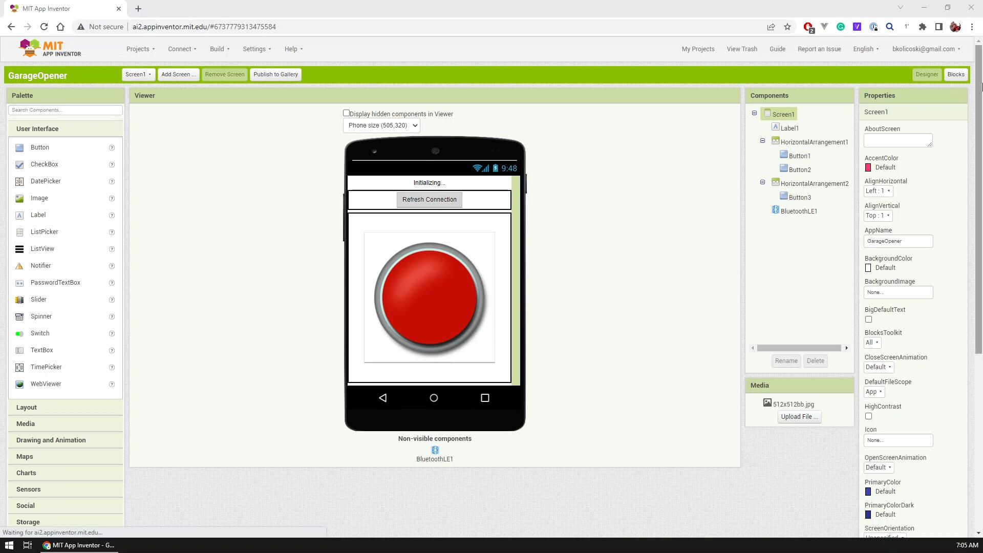This screenshot has height=553, width=983.
Task: Collapse HorizontalArrangement2 in component tree
Action: click(x=762, y=182)
